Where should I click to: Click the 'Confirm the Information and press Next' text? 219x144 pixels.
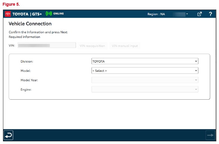coord(38,32)
